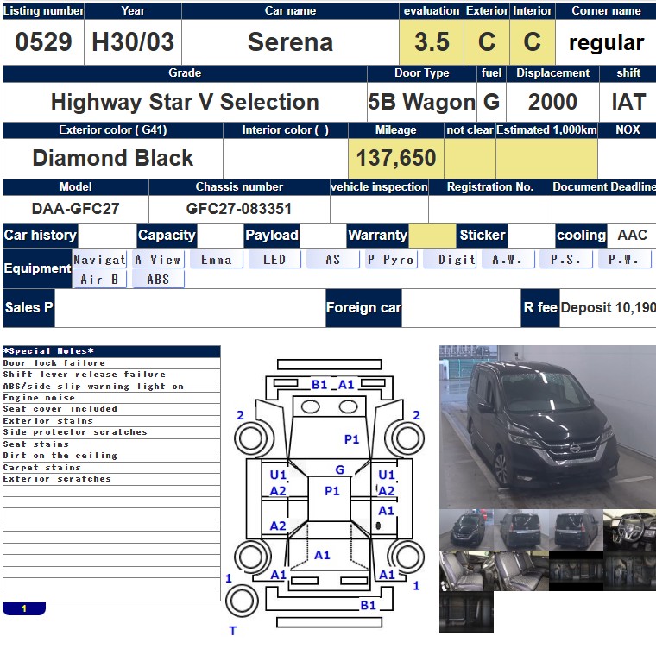Click listing number 0529
656x655 pixels.
pyautogui.click(x=43, y=41)
